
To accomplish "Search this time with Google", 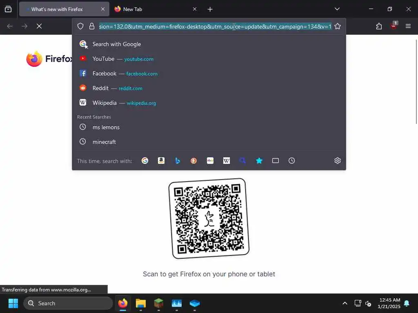I will coord(145,161).
